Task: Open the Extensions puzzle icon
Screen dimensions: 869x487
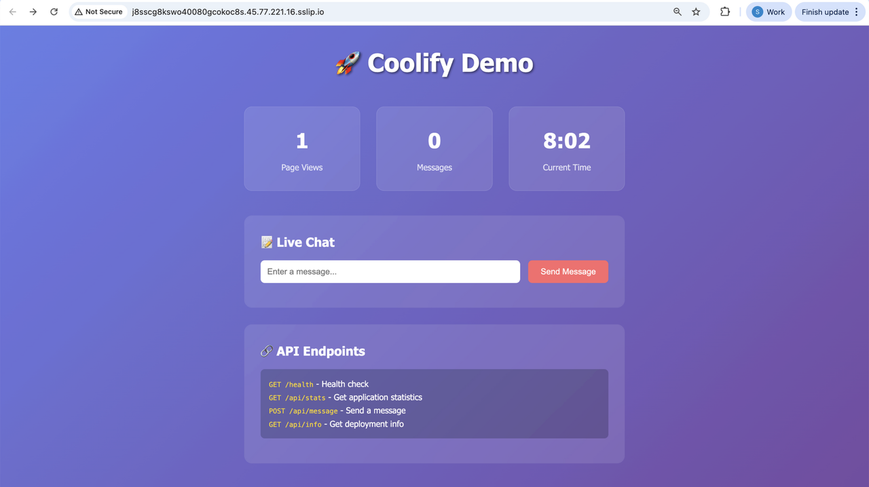Action: (725, 12)
